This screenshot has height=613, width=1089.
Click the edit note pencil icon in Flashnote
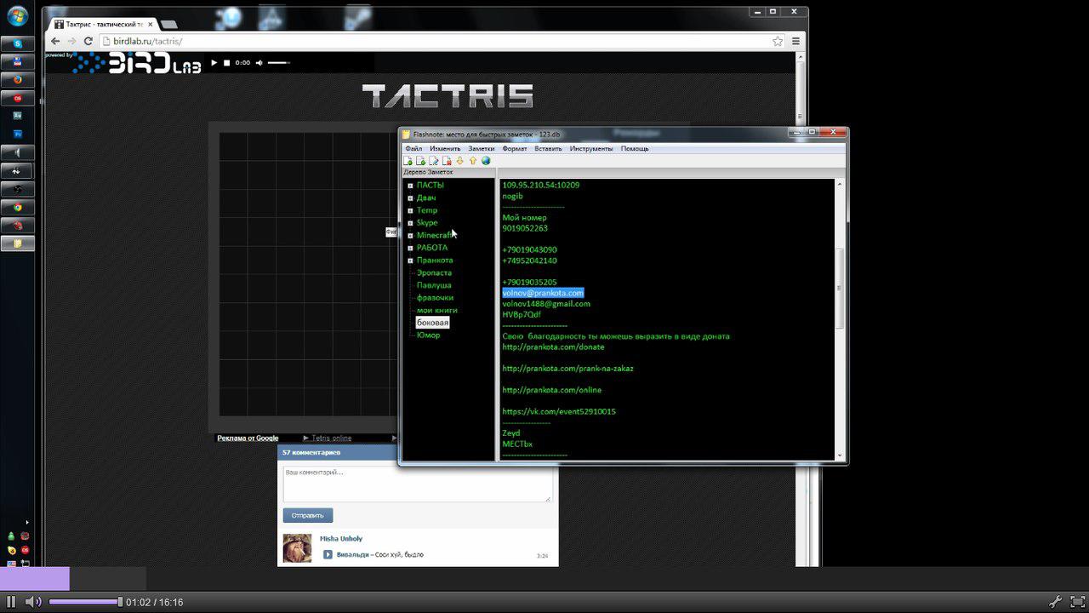434,161
